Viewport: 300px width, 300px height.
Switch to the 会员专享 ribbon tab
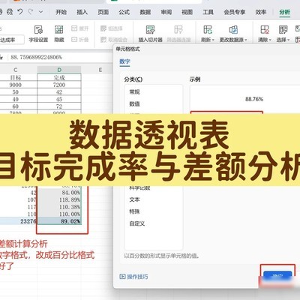[x=235, y=12]
